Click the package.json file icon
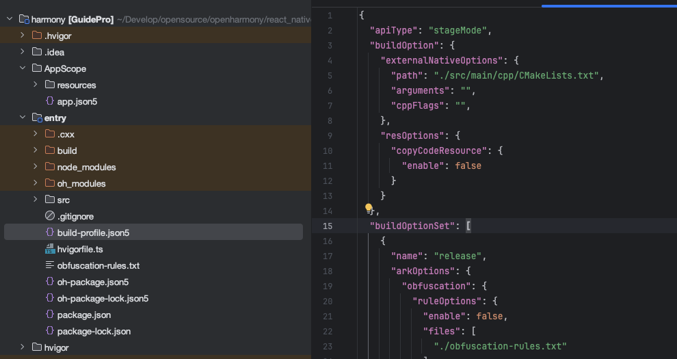The width and height of the screenshot is (677, 359). (50, 314)
